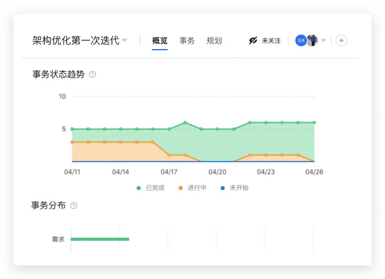Expand the member list chevron beside avatars

(x=324, y=40)
